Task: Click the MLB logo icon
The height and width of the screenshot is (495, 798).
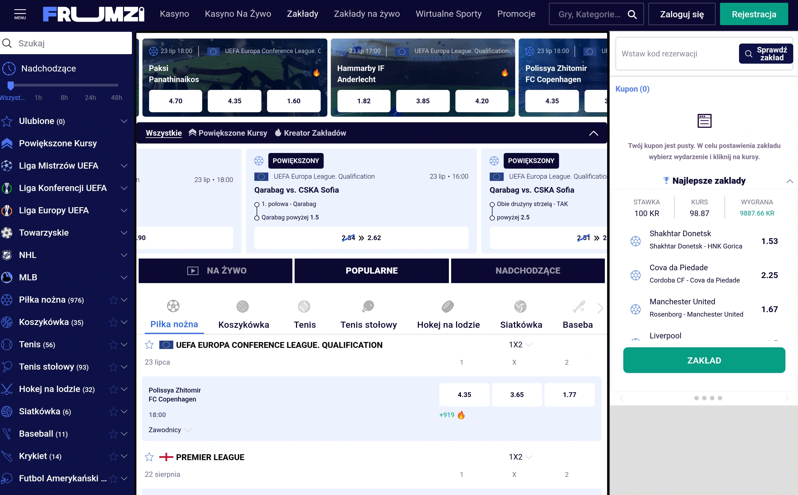Action: (x=7, y=277)
